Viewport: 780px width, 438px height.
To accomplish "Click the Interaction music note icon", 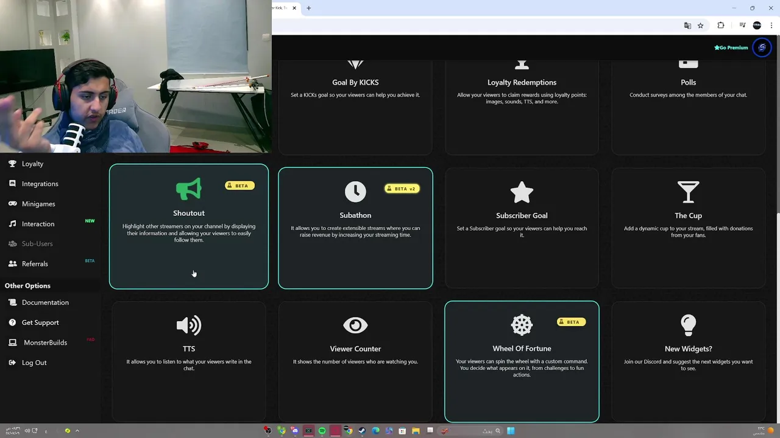I will click(12, 224).
